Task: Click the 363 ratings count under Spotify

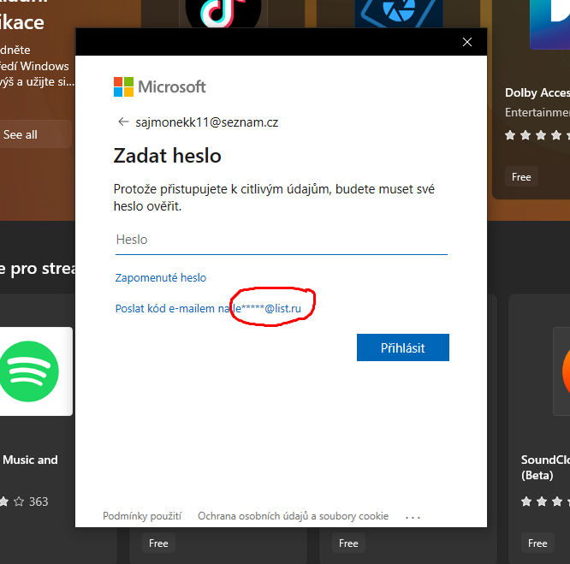Action: 39,502
